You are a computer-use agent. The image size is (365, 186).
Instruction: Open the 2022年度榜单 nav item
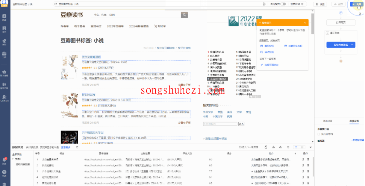tap(115, 26)
